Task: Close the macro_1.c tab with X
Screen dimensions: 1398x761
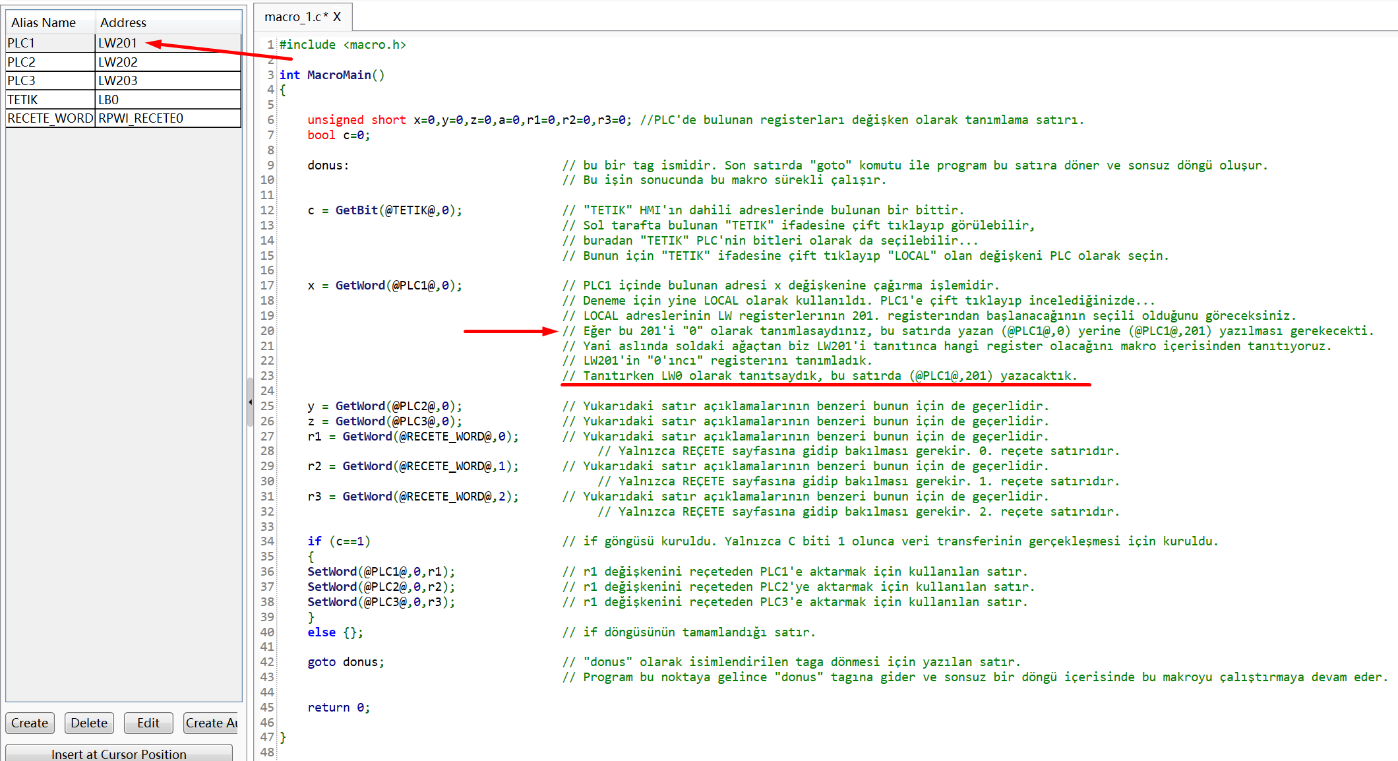Action: coord(337,16)
